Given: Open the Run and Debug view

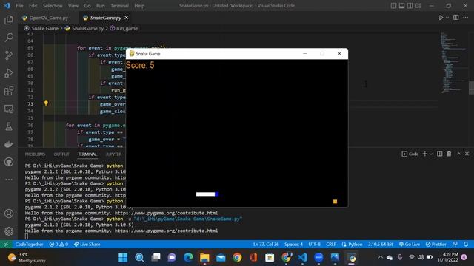Looking at the screenshot, I should 9,73.
